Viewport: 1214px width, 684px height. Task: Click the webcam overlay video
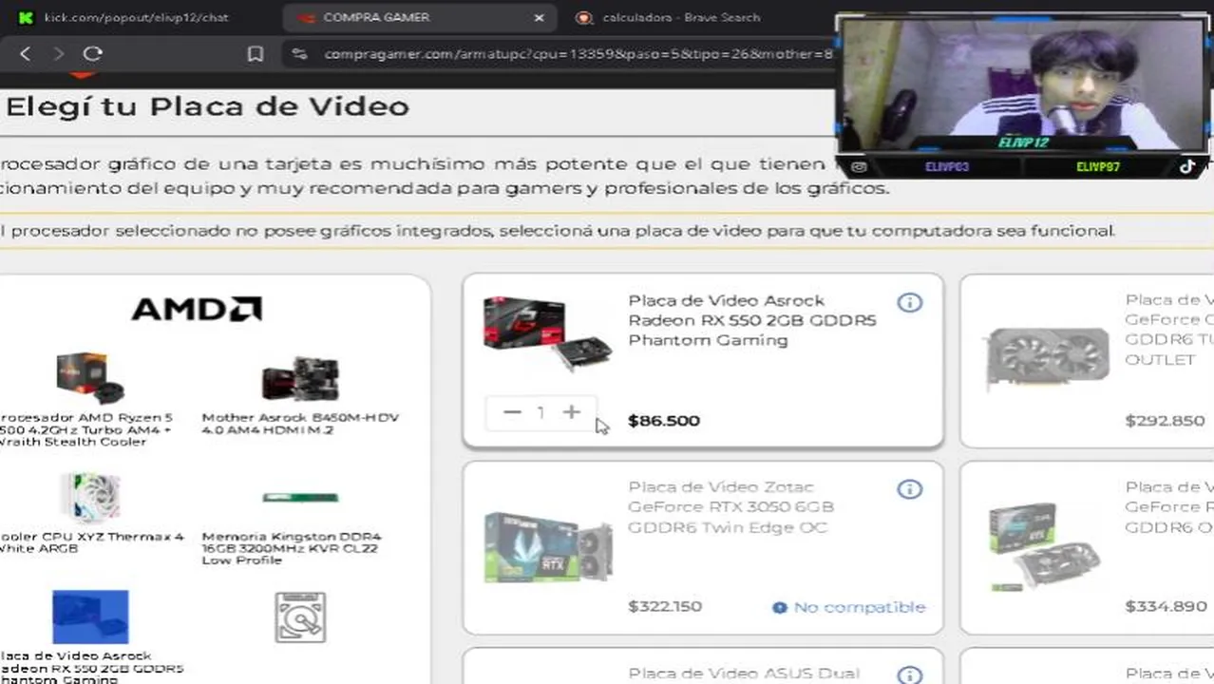pos(1023,85)
